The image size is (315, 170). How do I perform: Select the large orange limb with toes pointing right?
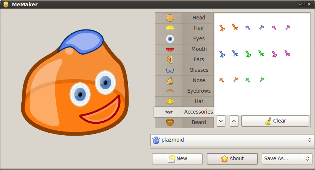[235, 27]
